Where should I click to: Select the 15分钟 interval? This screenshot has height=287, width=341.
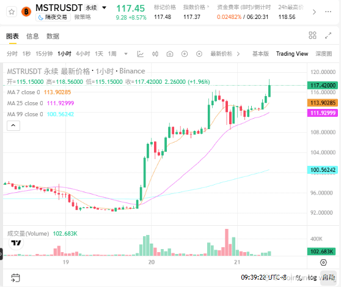tap(44, 54)
